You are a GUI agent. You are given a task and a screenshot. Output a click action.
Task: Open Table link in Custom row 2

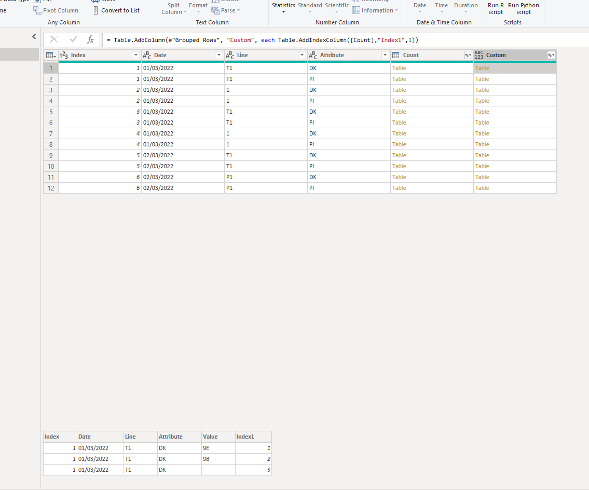click(482, 79)
